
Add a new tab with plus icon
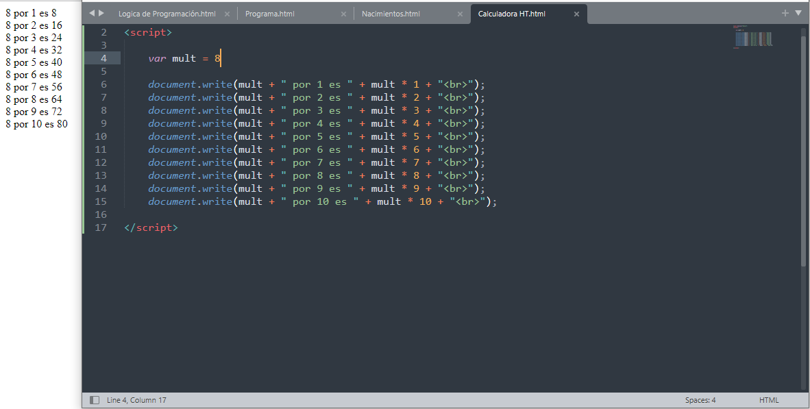click(785, 13)
